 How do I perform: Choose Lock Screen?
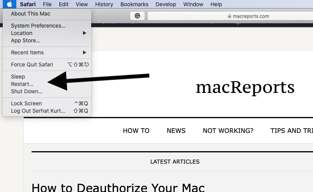(47, 103)
